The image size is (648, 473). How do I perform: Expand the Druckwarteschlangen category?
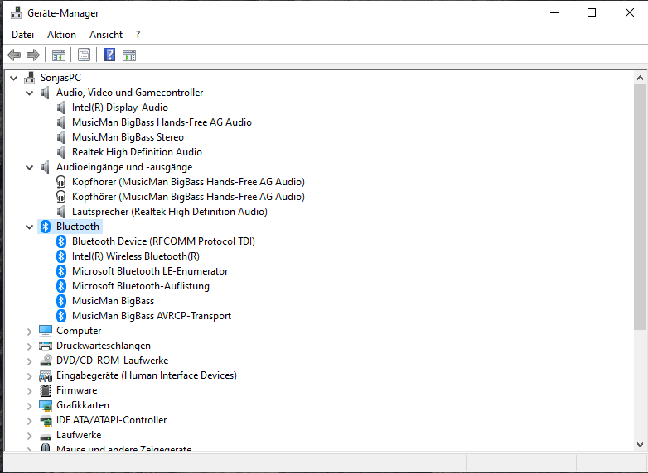(x=29, y=346)
